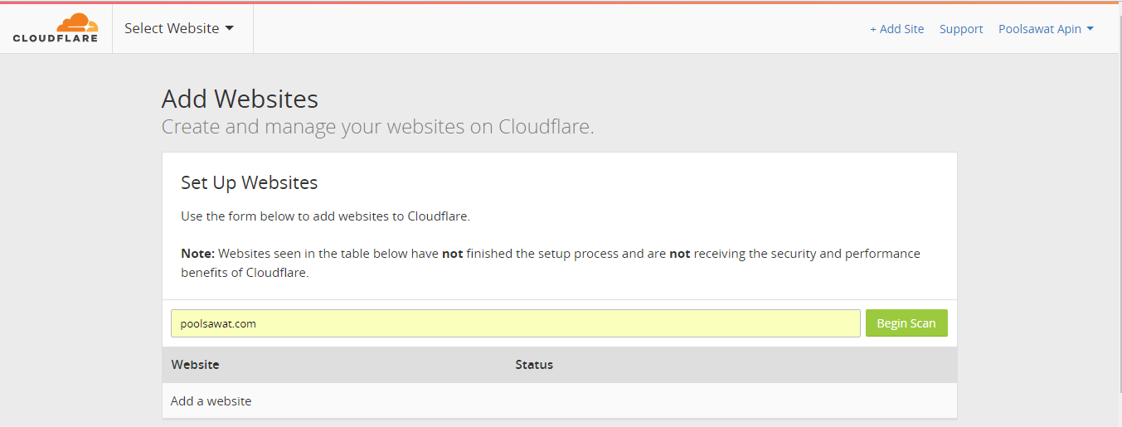Click the CLOUDFLARE wordmark under the cloud
The height and width of the screenshot is (427, 1122).
point(56,38)
